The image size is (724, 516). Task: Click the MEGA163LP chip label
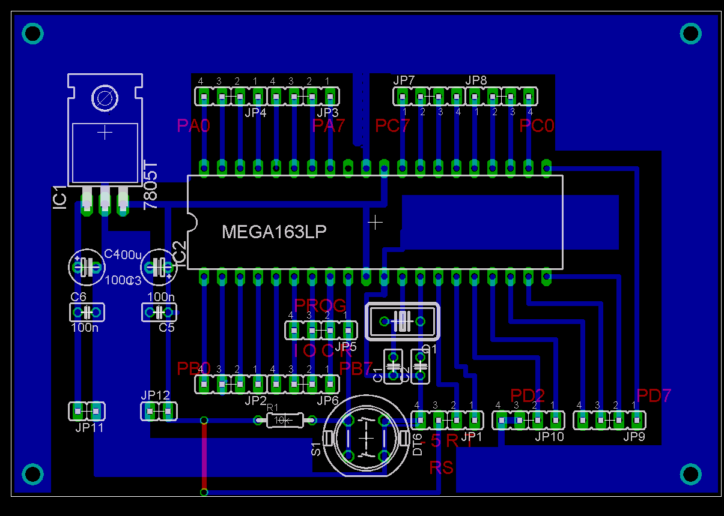click(x=274, y=232)
